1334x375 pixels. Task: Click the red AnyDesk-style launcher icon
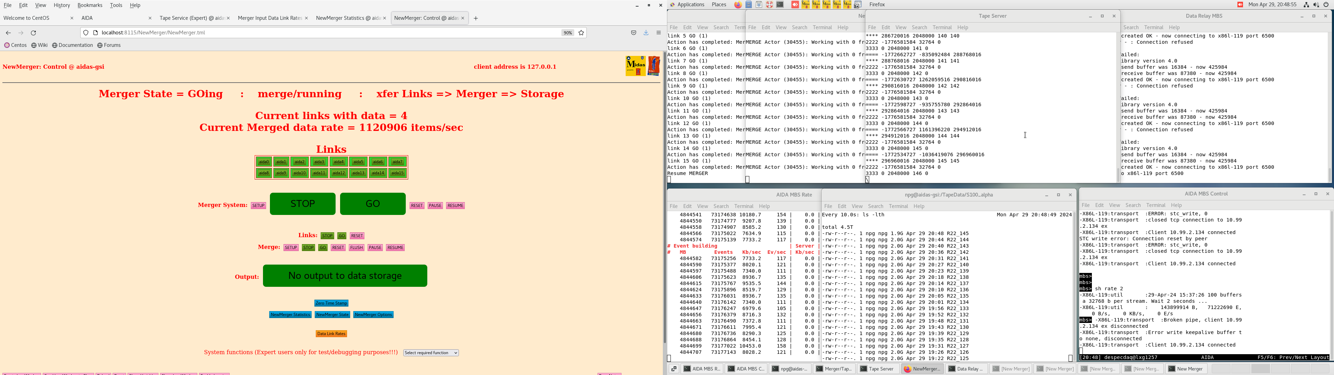point(795,5)
